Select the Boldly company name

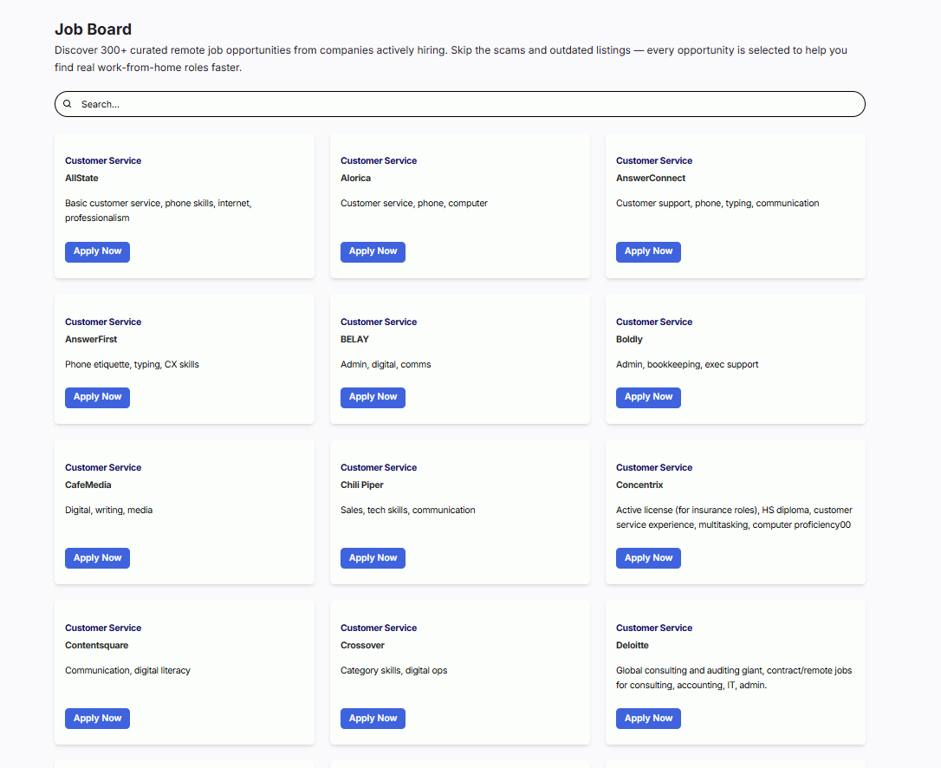tap(629, 339)
